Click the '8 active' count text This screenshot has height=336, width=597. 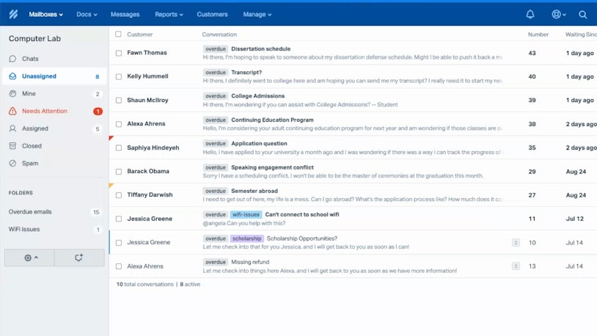pyautogui.click(x=190, y=284)
